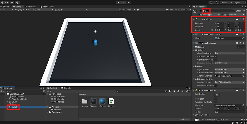Select the PlayerController script asset
Screen dimensions: 247x124
[x=111, y=103]
